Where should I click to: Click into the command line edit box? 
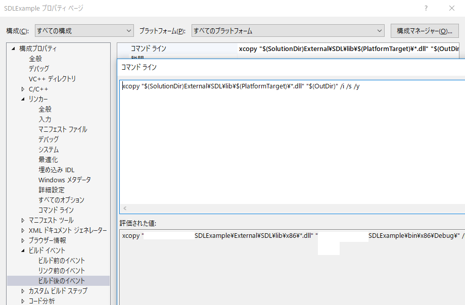point(292,142)
